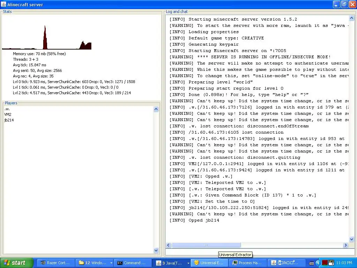Image resolution: width=357 pixels, height=268 pixels.
Task: Switch to Razer Cortex taskbar item
Action: coord(56,263)
